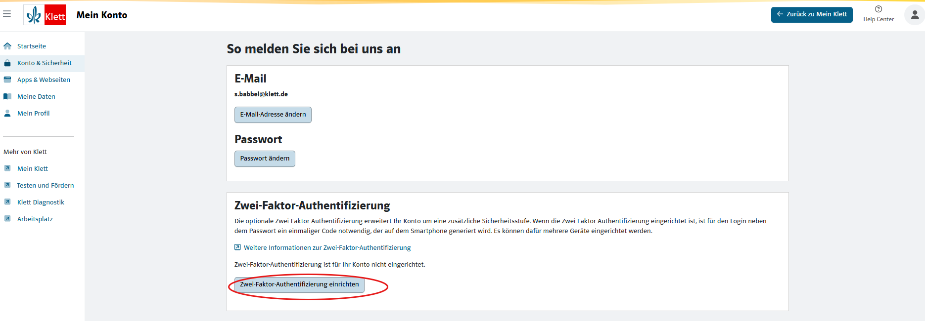This screenshot has height=321, width=925.
Task: Click the Mein Konto page title
Action: [102, 15]
